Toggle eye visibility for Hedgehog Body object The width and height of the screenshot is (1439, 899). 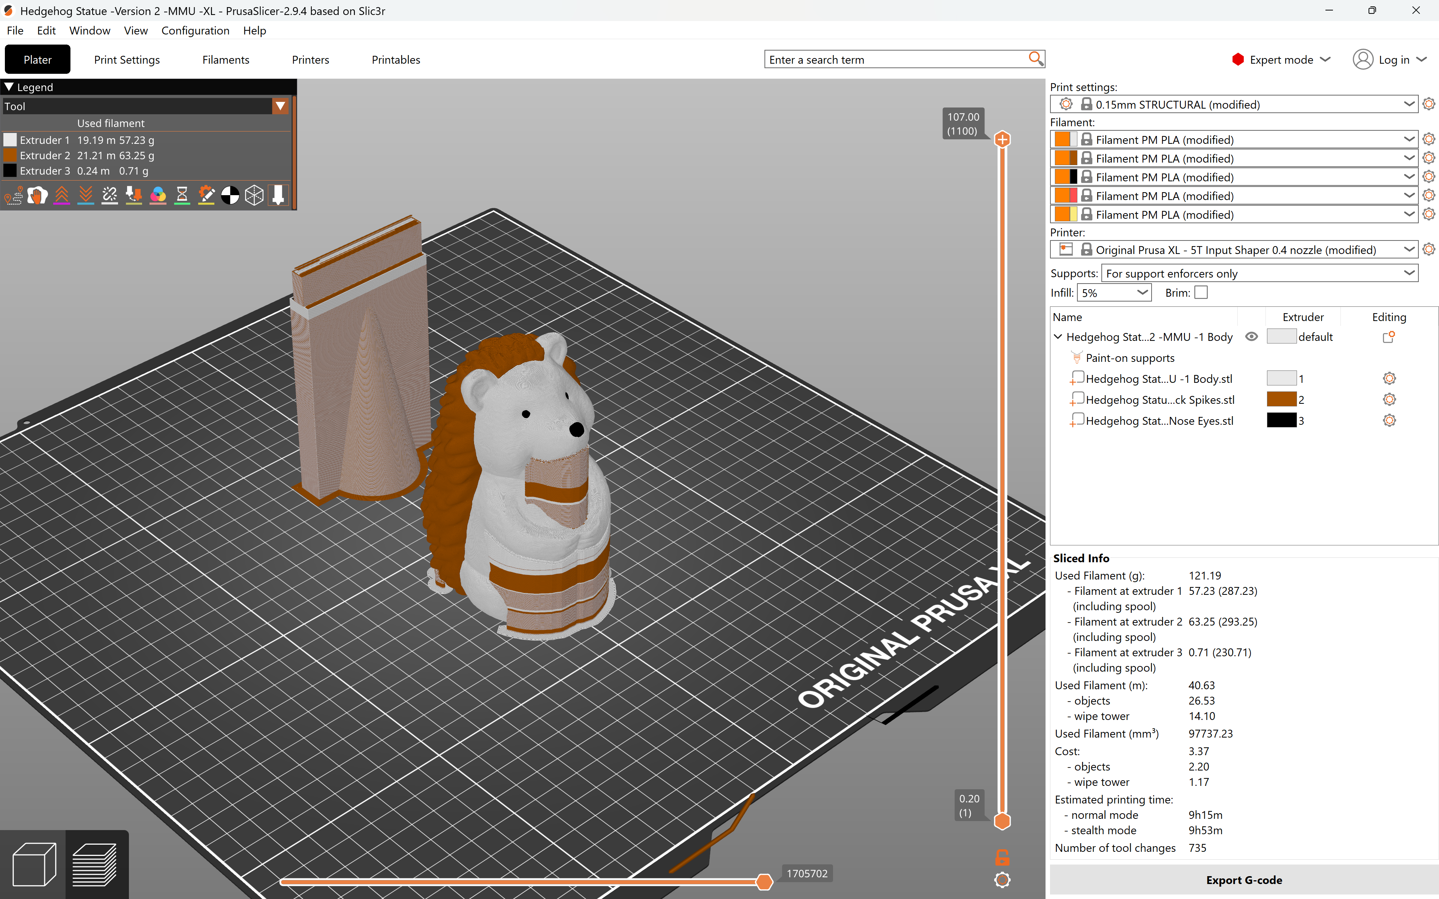coord(1251,336)
